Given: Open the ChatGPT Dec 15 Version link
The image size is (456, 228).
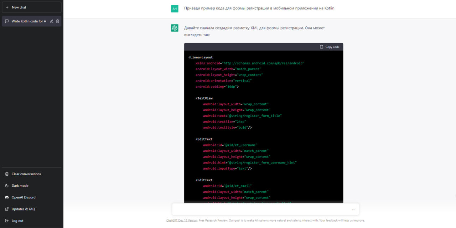Looking at the screenshot, I should (x=182, y=221).
